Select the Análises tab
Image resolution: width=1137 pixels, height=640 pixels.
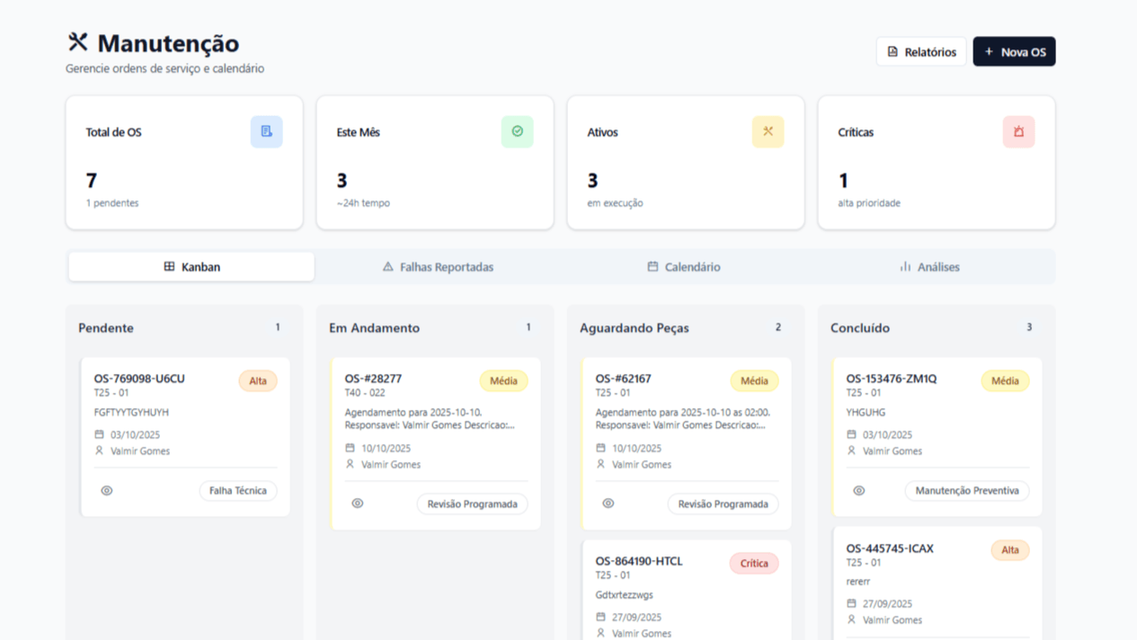click(929, 267)
